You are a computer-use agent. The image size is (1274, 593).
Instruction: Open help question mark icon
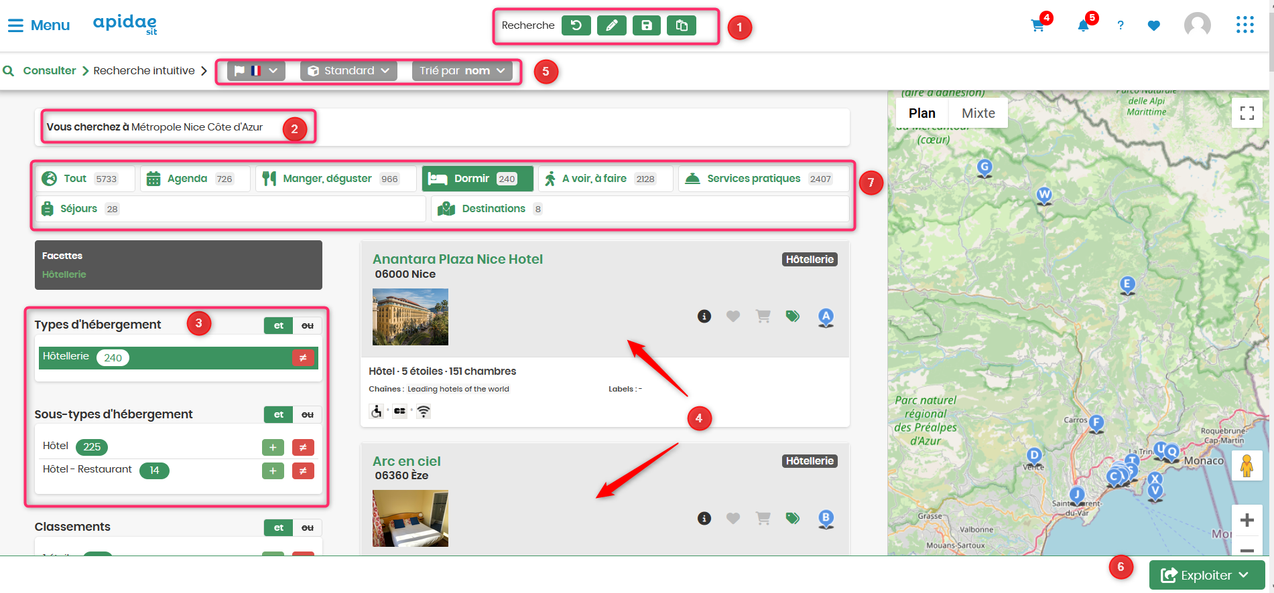(x=1121, y=26)
